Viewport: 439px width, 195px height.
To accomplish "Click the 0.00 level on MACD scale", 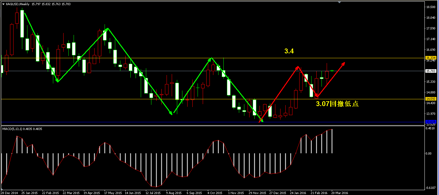I will click(429, 153).
